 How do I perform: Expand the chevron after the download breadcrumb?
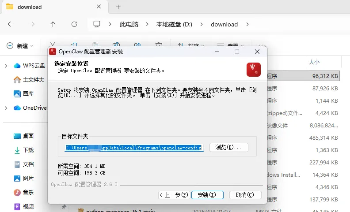pyautogui.click(x=247, y=24)
